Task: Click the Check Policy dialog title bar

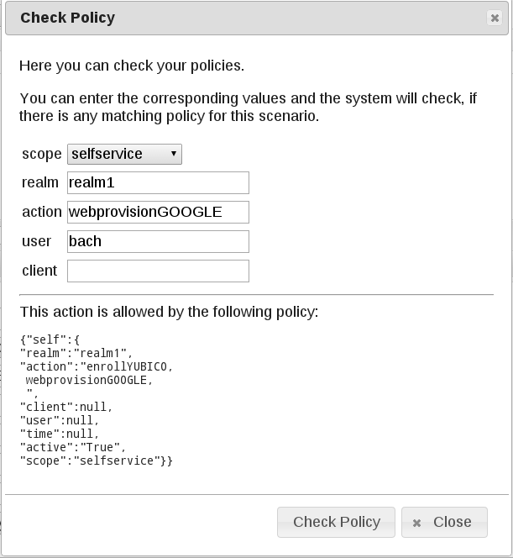Action: tap(252, 18)
